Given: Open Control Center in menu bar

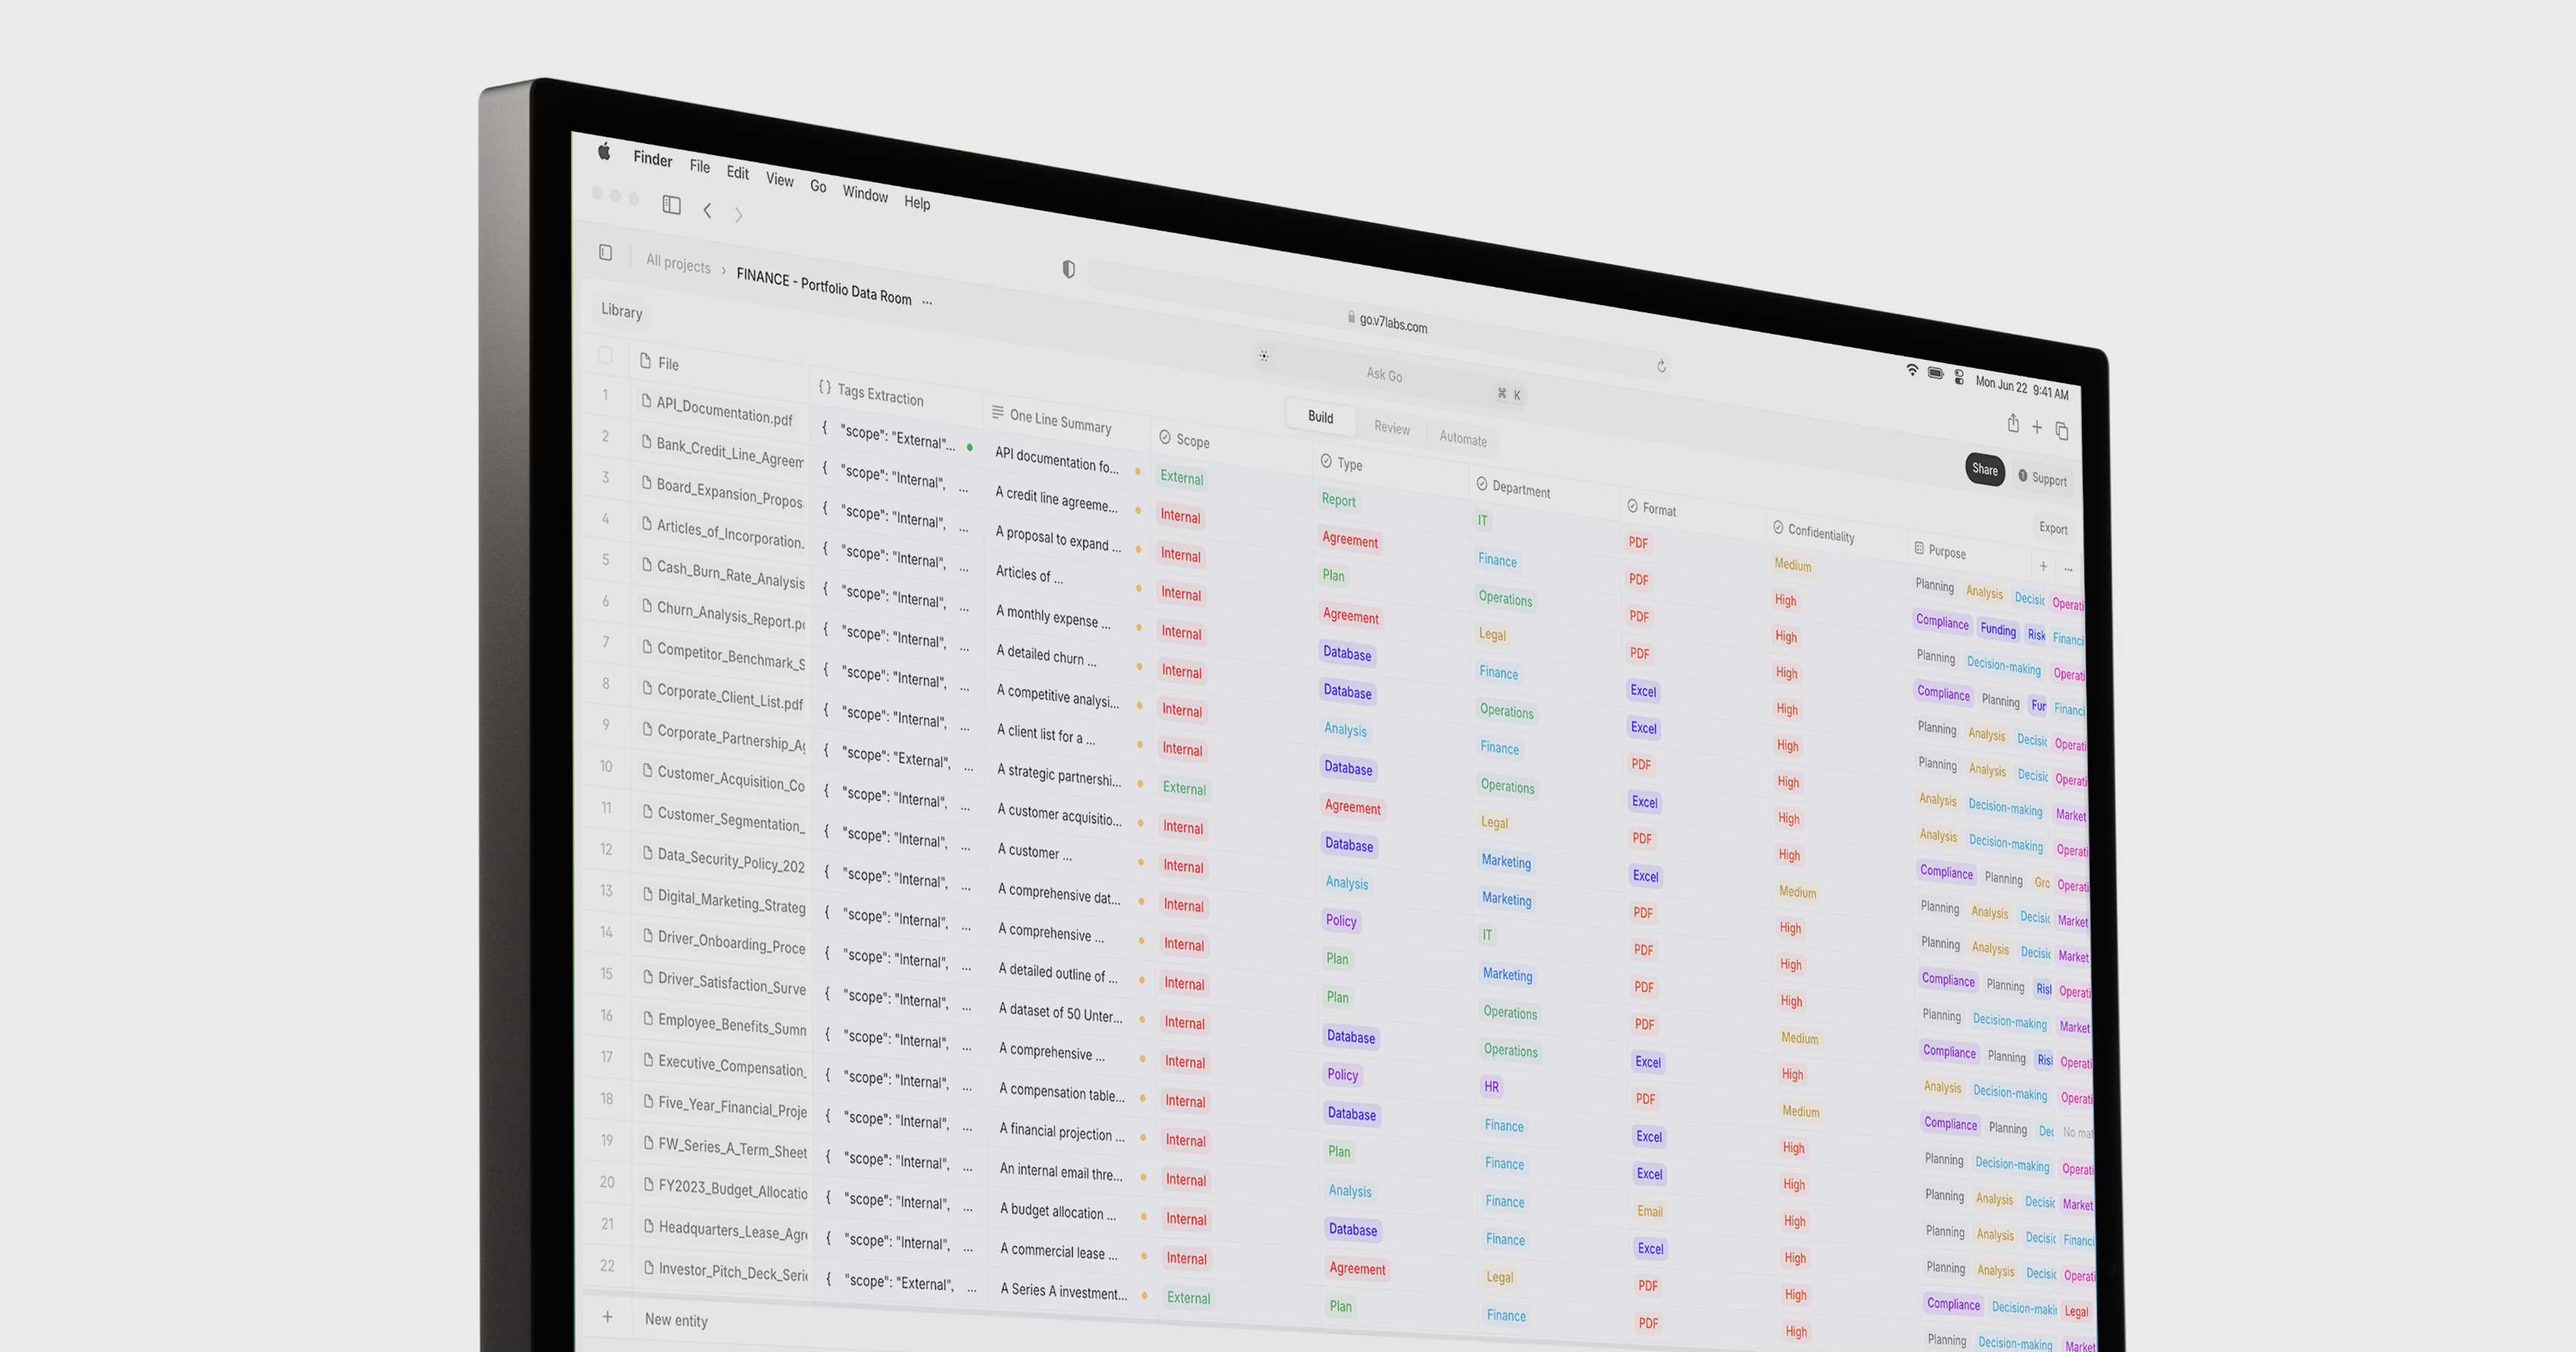Looking at the screenshot, I should click(x=1958, y=377).
